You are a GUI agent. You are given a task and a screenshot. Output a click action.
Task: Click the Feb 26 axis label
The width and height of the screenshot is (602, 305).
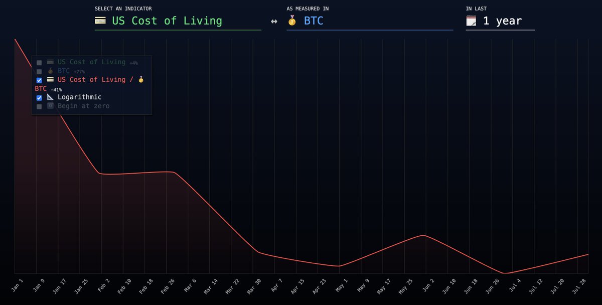167,286
